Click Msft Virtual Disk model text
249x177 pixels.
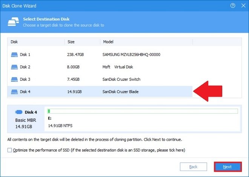(118, 67)
